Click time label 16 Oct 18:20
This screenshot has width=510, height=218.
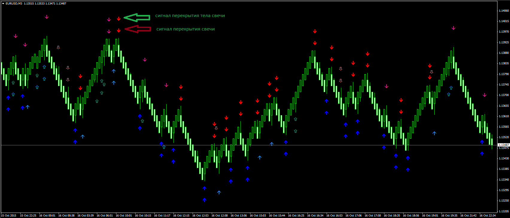click(x=392, y=216)
